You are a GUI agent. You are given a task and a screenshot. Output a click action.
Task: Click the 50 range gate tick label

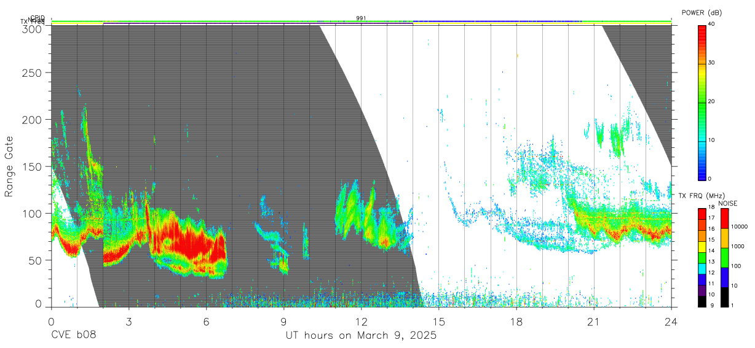34,260
